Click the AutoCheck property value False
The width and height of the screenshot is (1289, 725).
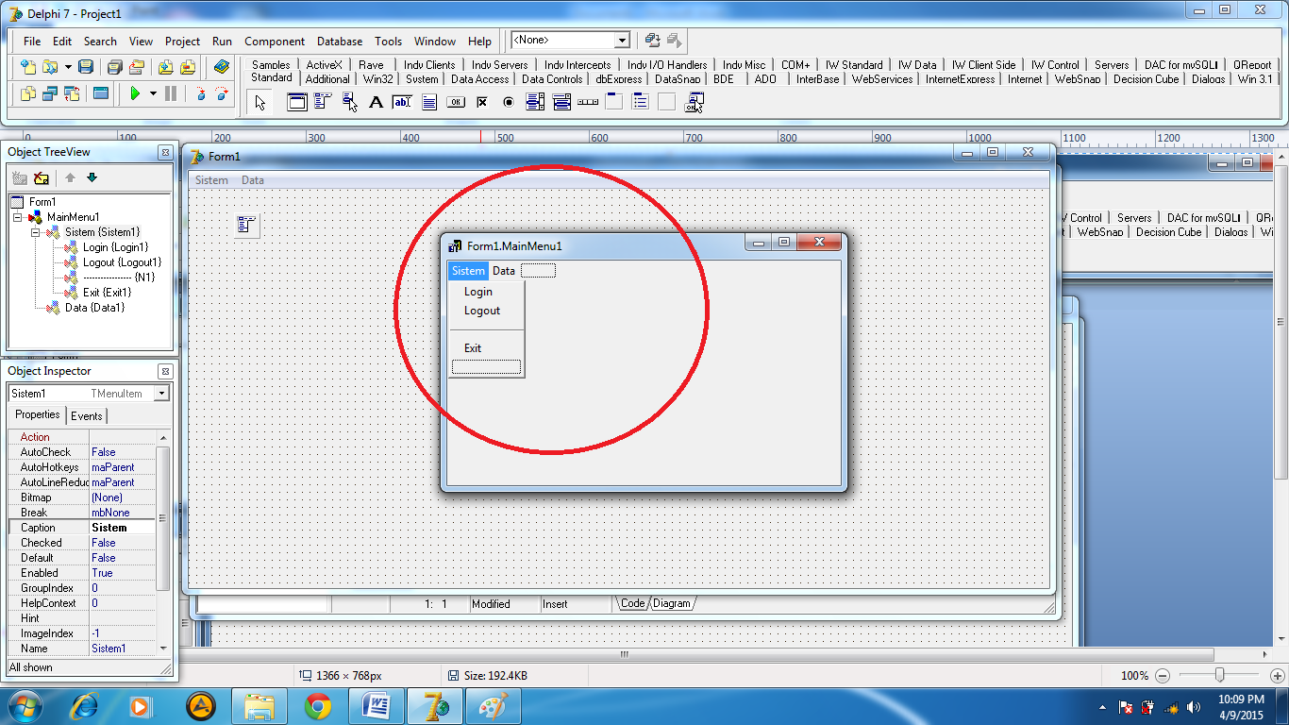pos(122,452)
